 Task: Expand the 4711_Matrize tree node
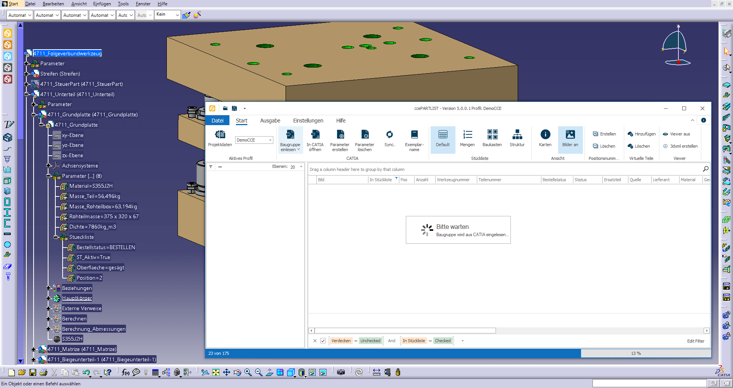click(x=34, y=349)
